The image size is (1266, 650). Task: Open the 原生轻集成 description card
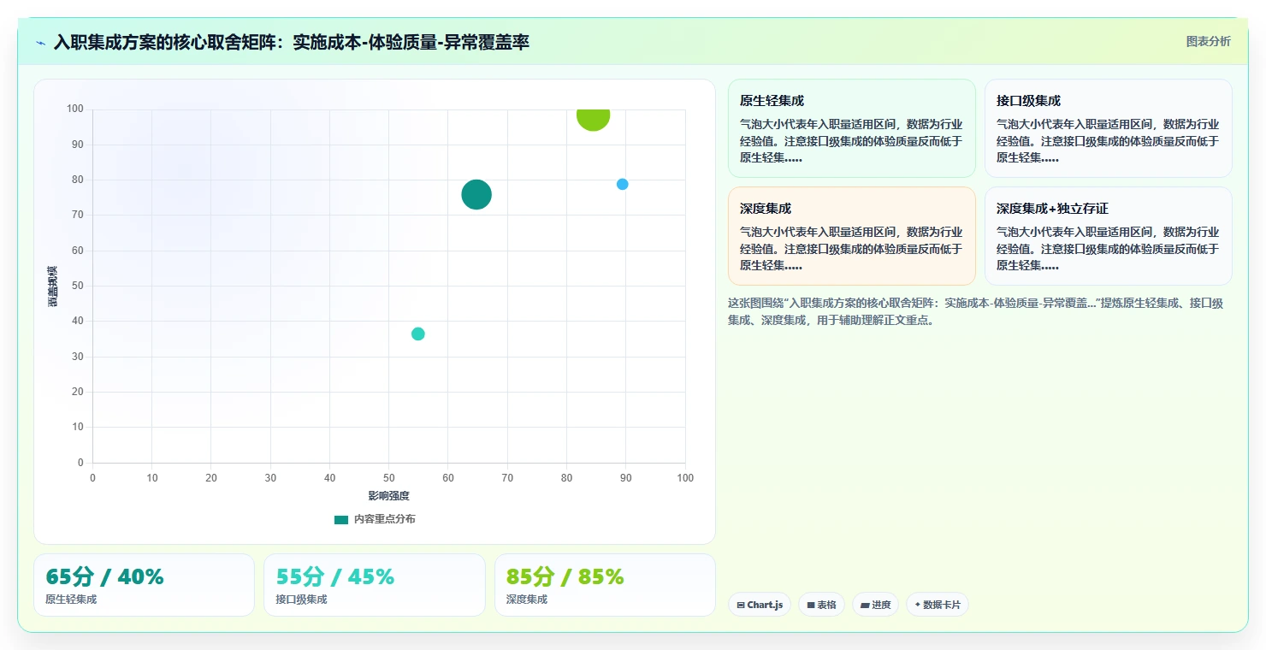click(852, 128)
